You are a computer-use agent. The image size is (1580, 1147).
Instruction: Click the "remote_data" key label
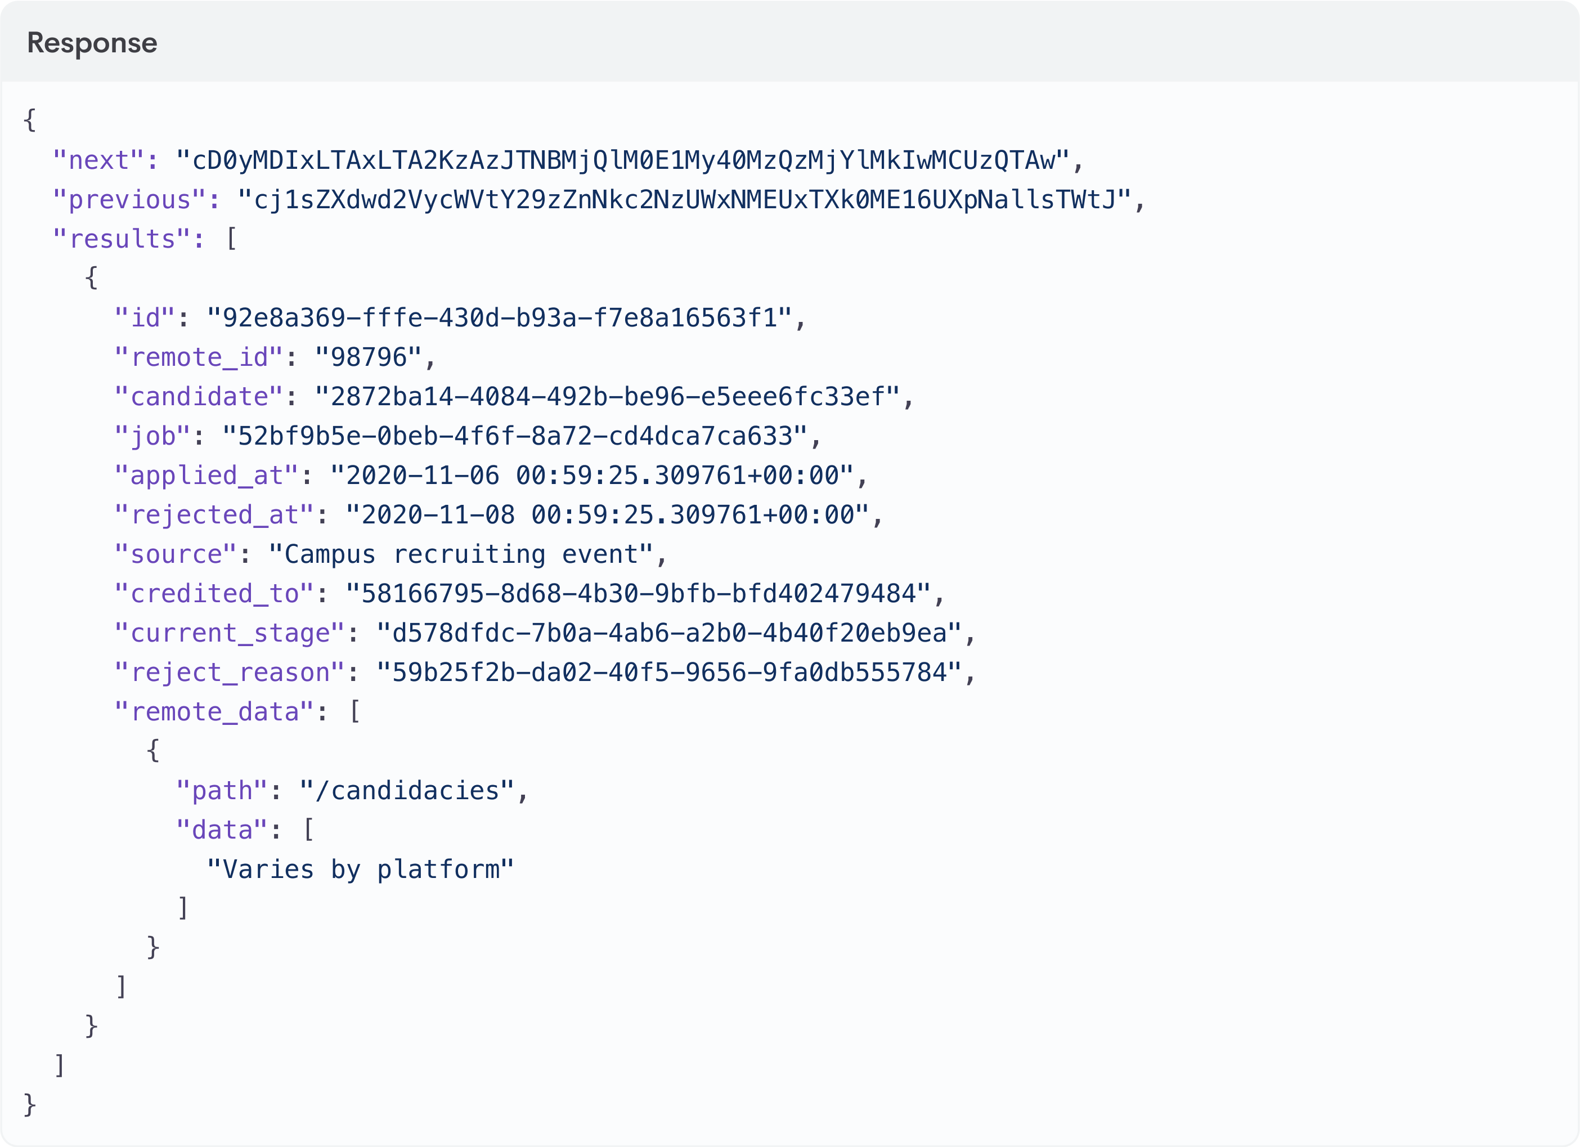(x=214, y=711)
